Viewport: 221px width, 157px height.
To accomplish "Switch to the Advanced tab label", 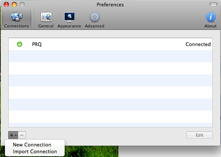I will pos(95,26).
